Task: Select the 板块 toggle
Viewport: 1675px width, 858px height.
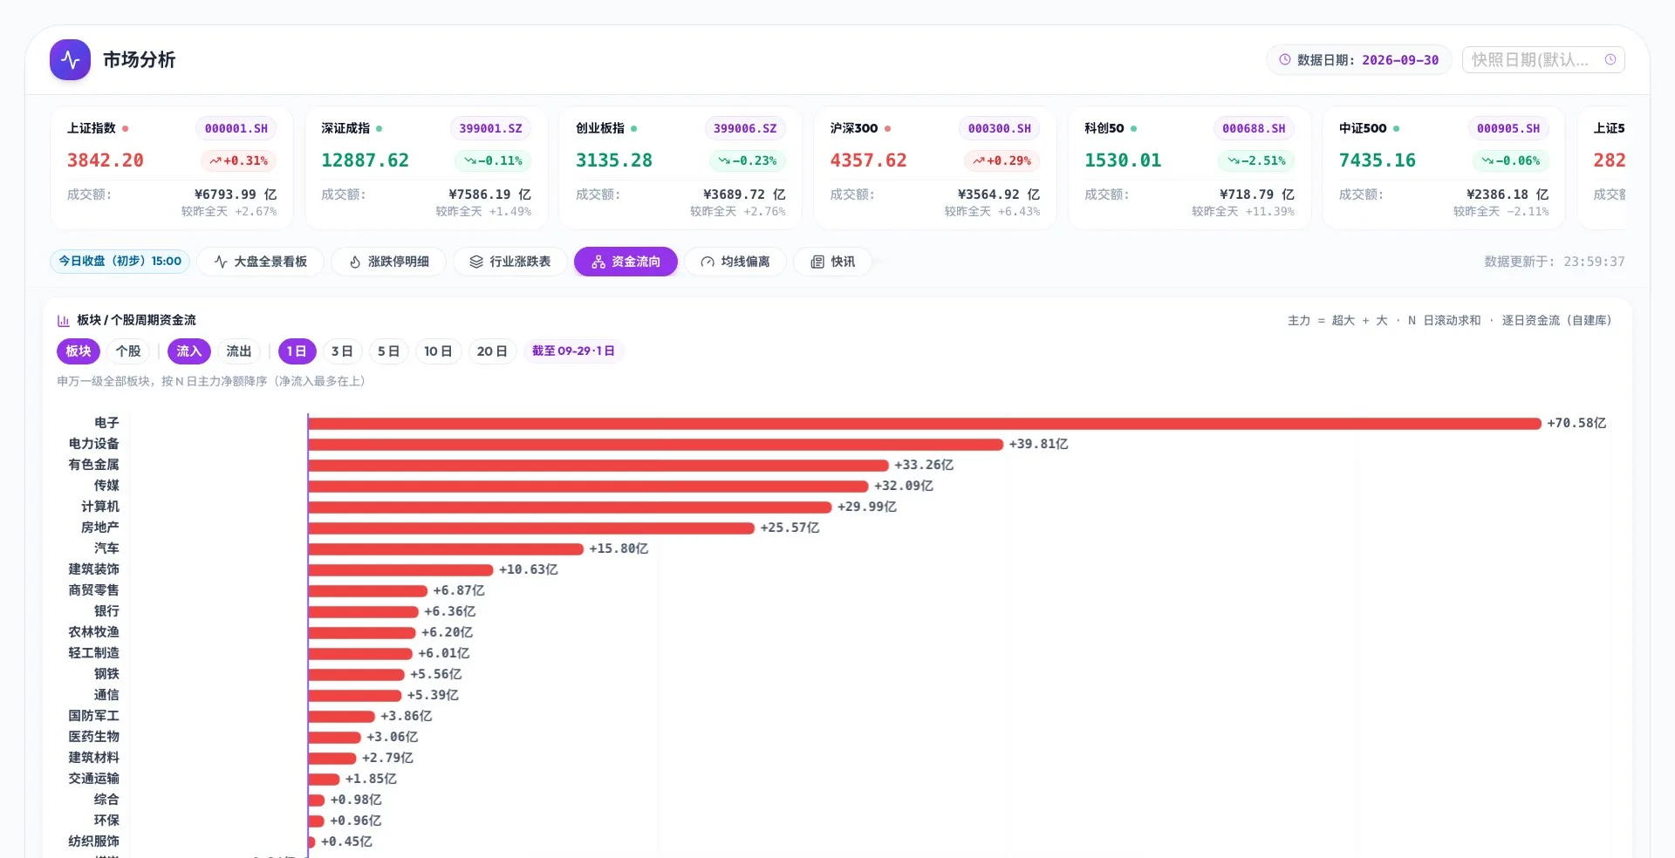Action: tap(79, 351)
